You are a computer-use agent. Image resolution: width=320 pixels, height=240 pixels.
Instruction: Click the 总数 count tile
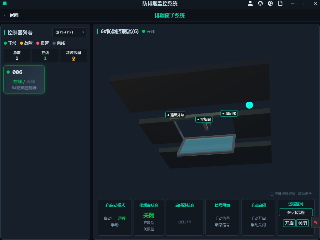tap(17, 56)
